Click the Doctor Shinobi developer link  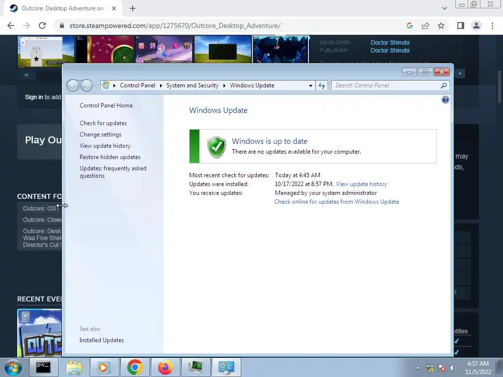(x=390, y=43)
